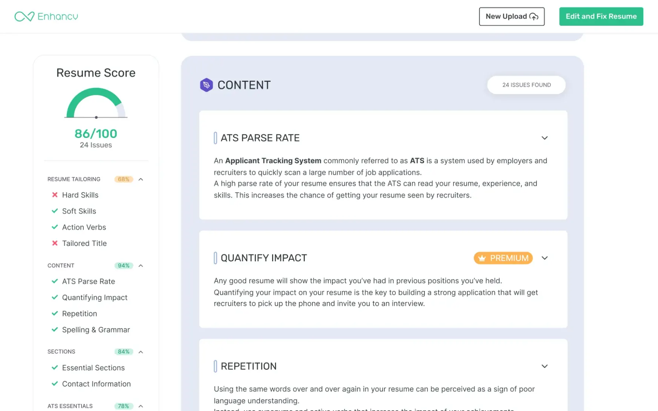Collapse the Sections sidebar group arrow
This screenshot has width=658, height=411.
tap(141, 352)
